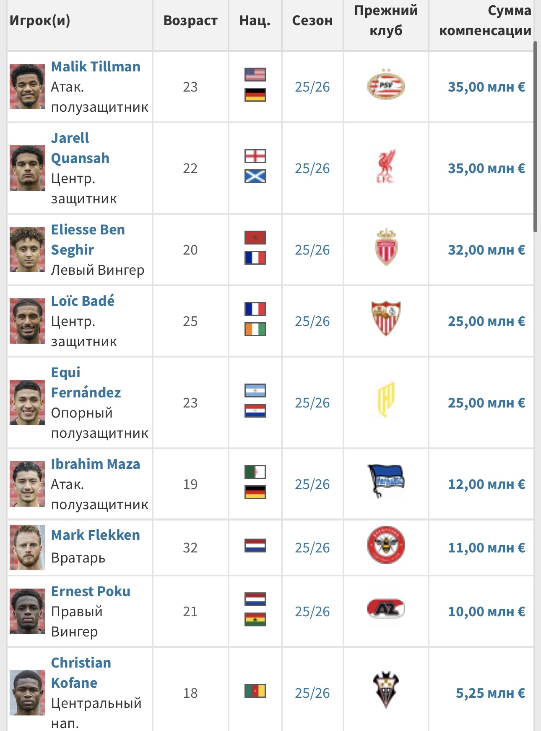Open Malik Tillman's player profile link
This screenshot has height=731, width=541.
[x=96, y=67]
